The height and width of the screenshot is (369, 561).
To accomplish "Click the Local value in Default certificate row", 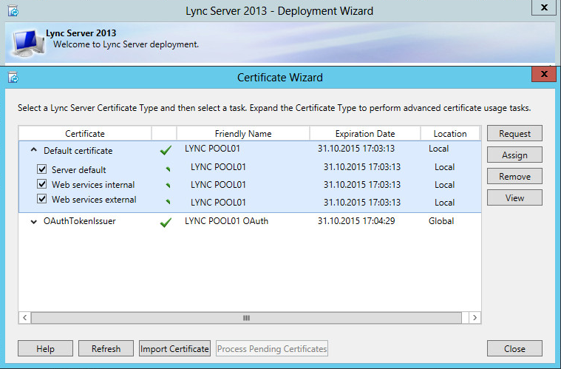I will tap(438, 148).
